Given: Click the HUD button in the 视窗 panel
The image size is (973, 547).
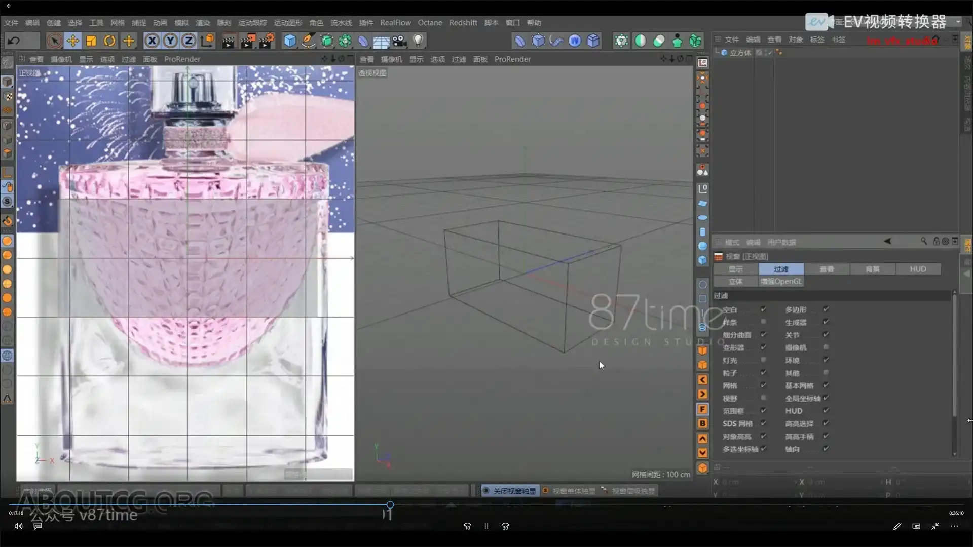Looking at the screenshot, I should click(x=918, y=269).
